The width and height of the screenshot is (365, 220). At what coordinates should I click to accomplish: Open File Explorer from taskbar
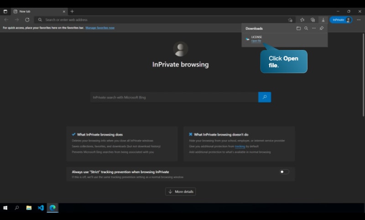(29, 208)
